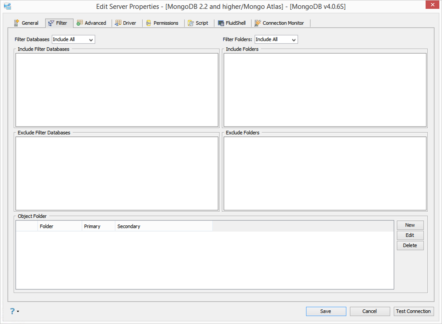
Task: Click the FluidShell tab icon
Action: tap(221, 23)
